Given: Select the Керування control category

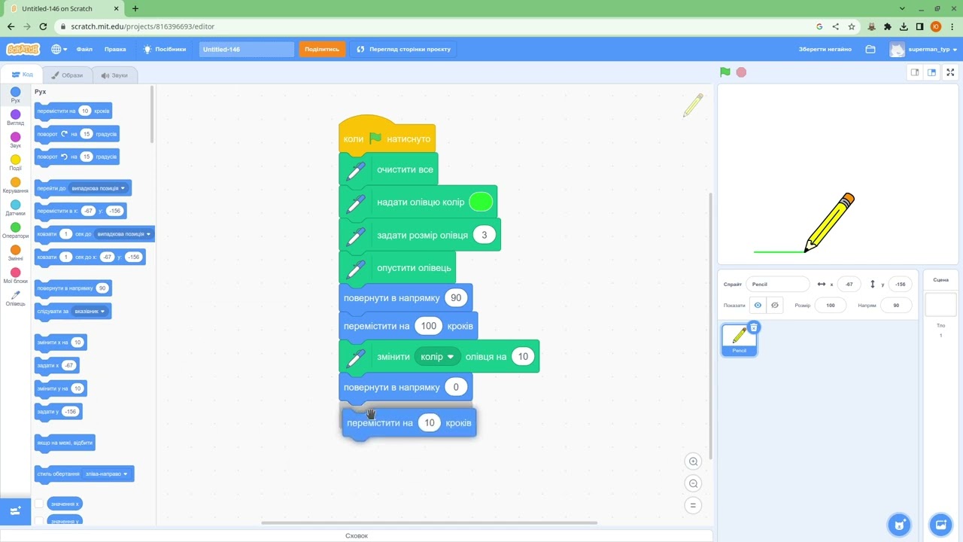Looking at the screenshot, I should point(15,186).
